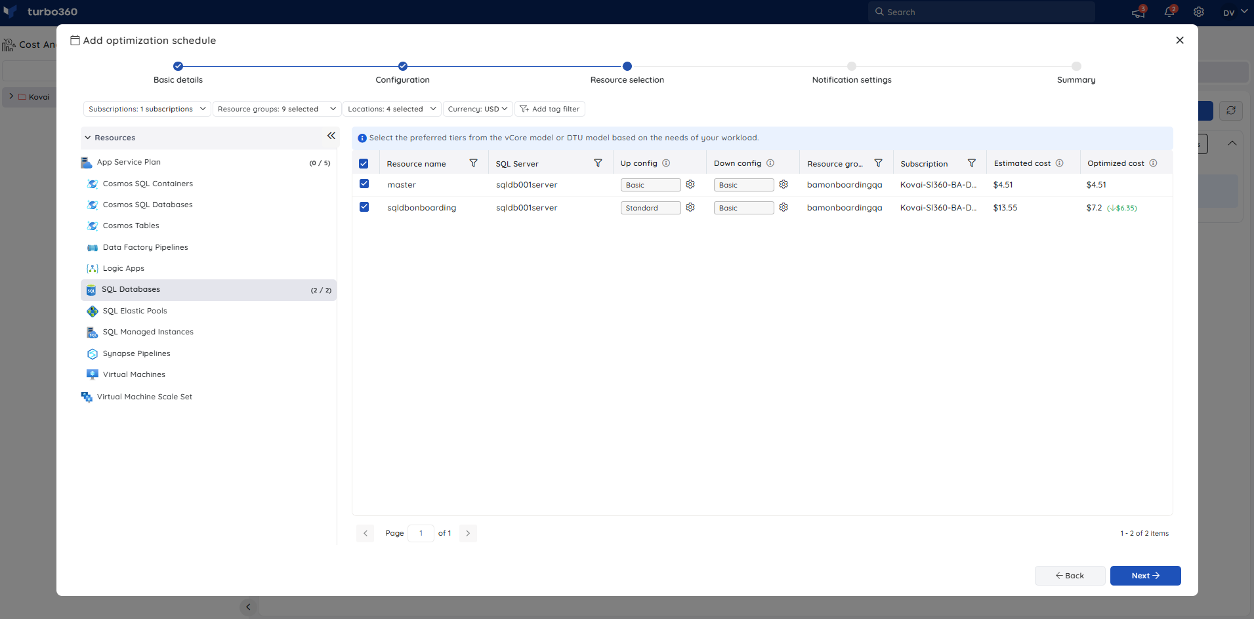Open settings gear in top bar

click(1199, 12)
